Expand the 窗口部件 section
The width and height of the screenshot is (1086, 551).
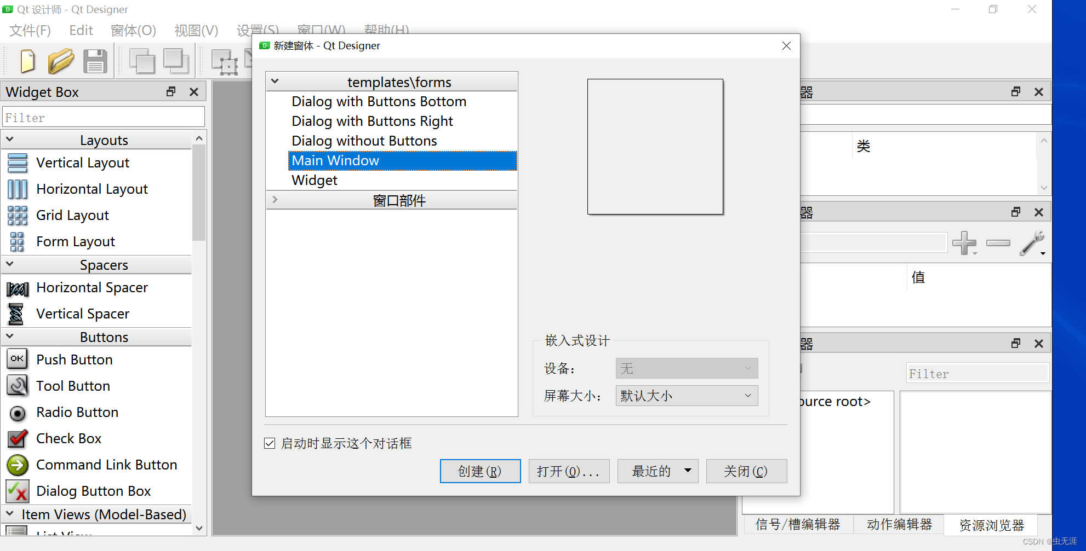click(x=275, y=200)
